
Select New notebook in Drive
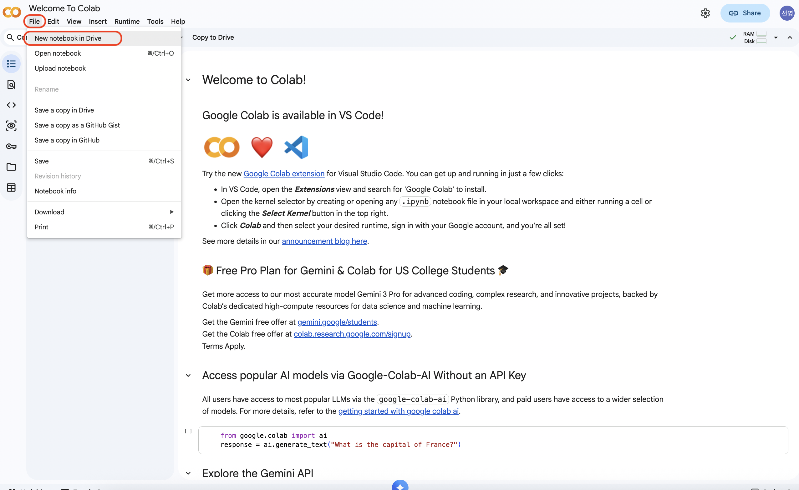point(68,38)
